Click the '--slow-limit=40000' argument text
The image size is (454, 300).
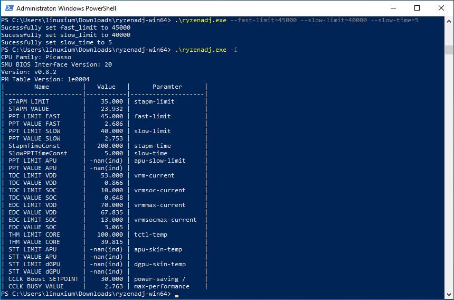(334, 20)
